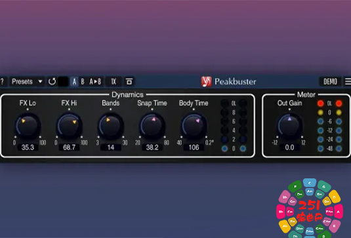Click the Snap Time value 38.2
Screen dimensions: 351x238
(x=152, y=148)
